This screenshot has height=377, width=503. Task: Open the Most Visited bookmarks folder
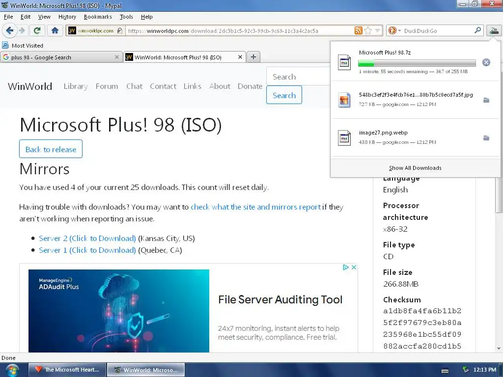click(23, 46)
